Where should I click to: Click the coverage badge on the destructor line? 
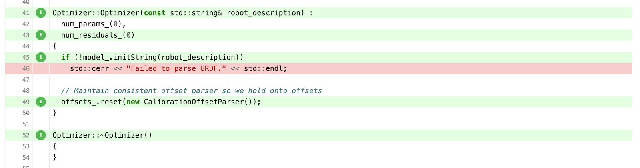point(41,135)
